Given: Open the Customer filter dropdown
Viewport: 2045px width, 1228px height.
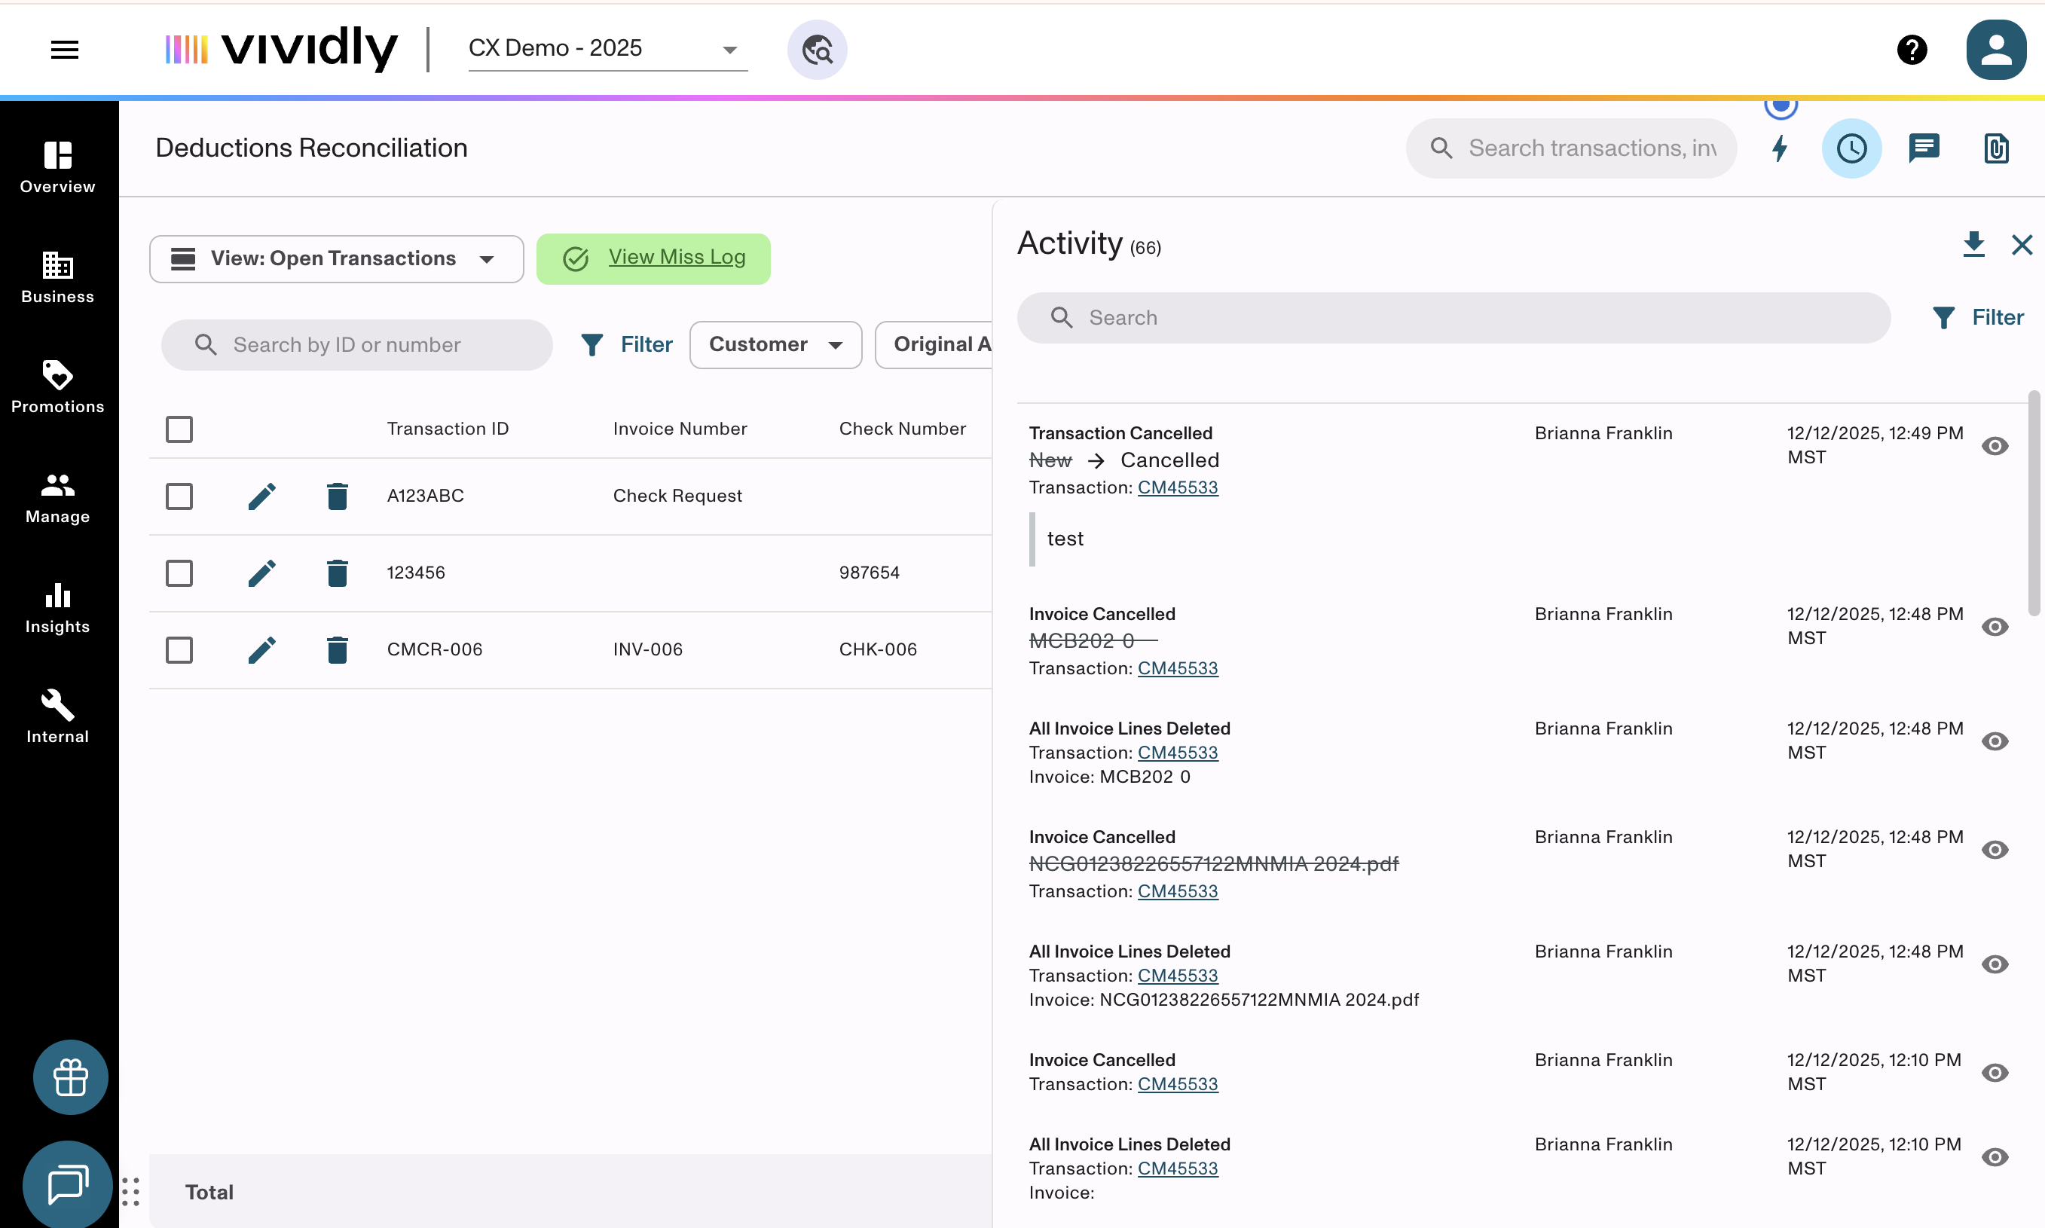Looking at the screenshot, I should coord(775,345).
